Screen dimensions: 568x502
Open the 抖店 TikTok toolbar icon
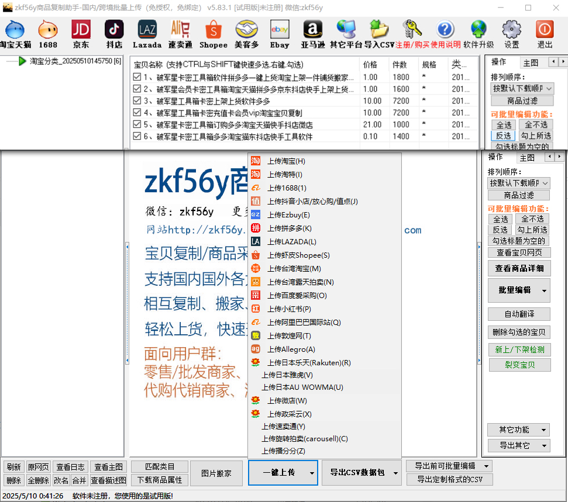(114, 34)
